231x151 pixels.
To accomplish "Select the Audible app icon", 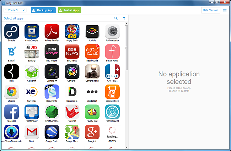I will point(92,31).
